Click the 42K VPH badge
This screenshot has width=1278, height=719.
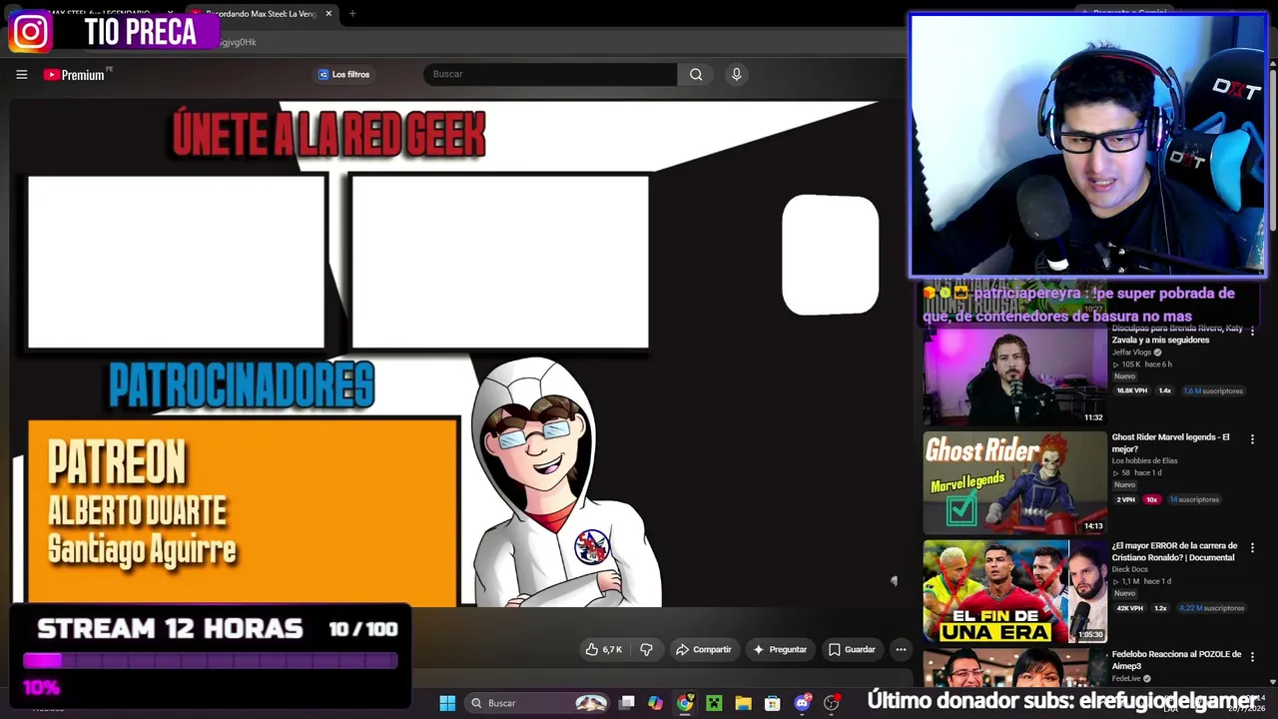(x=1129, y=608)
